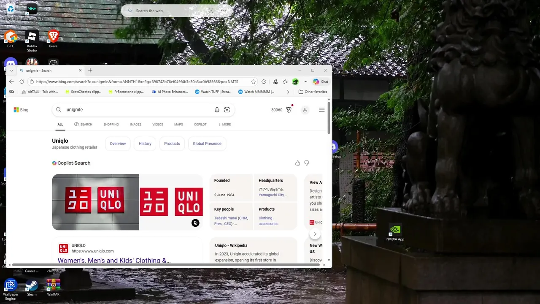Switch to the SHOPPING tab
The image size is (540, 304).
click(x=111, y=125)
